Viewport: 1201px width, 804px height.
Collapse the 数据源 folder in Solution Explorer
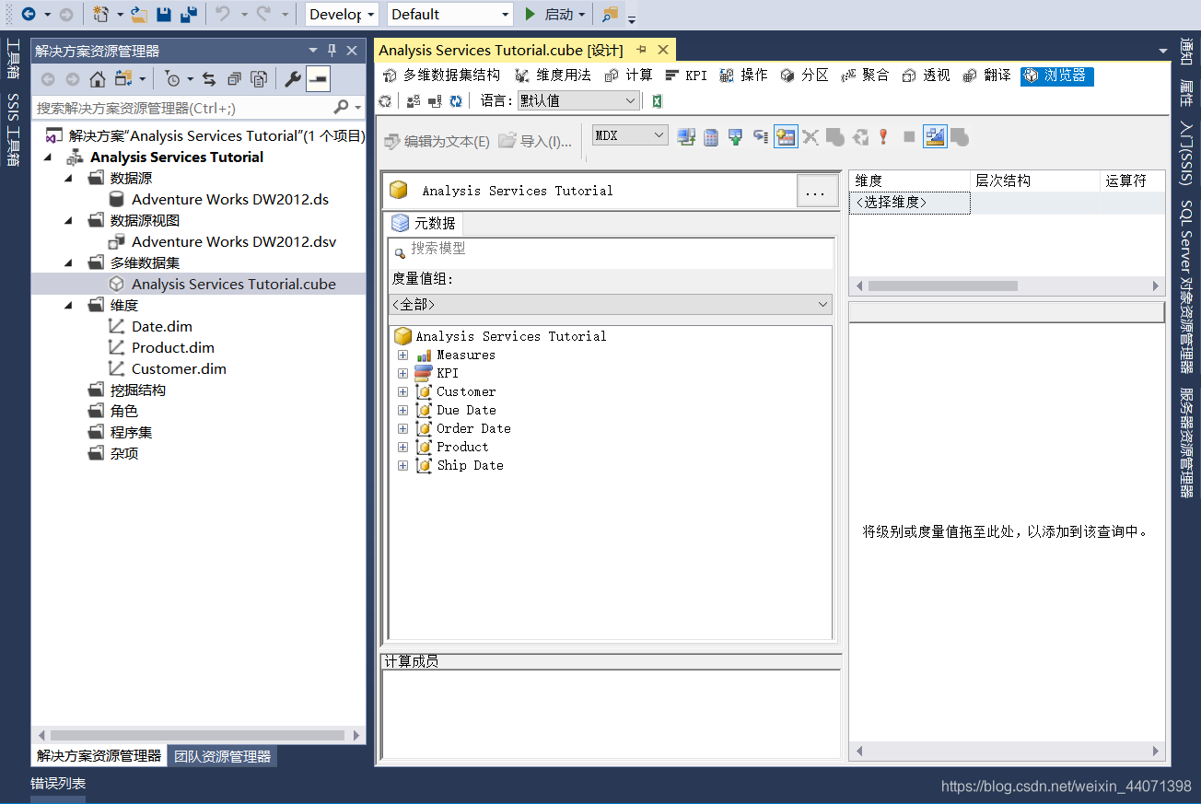tap(69, 178)
